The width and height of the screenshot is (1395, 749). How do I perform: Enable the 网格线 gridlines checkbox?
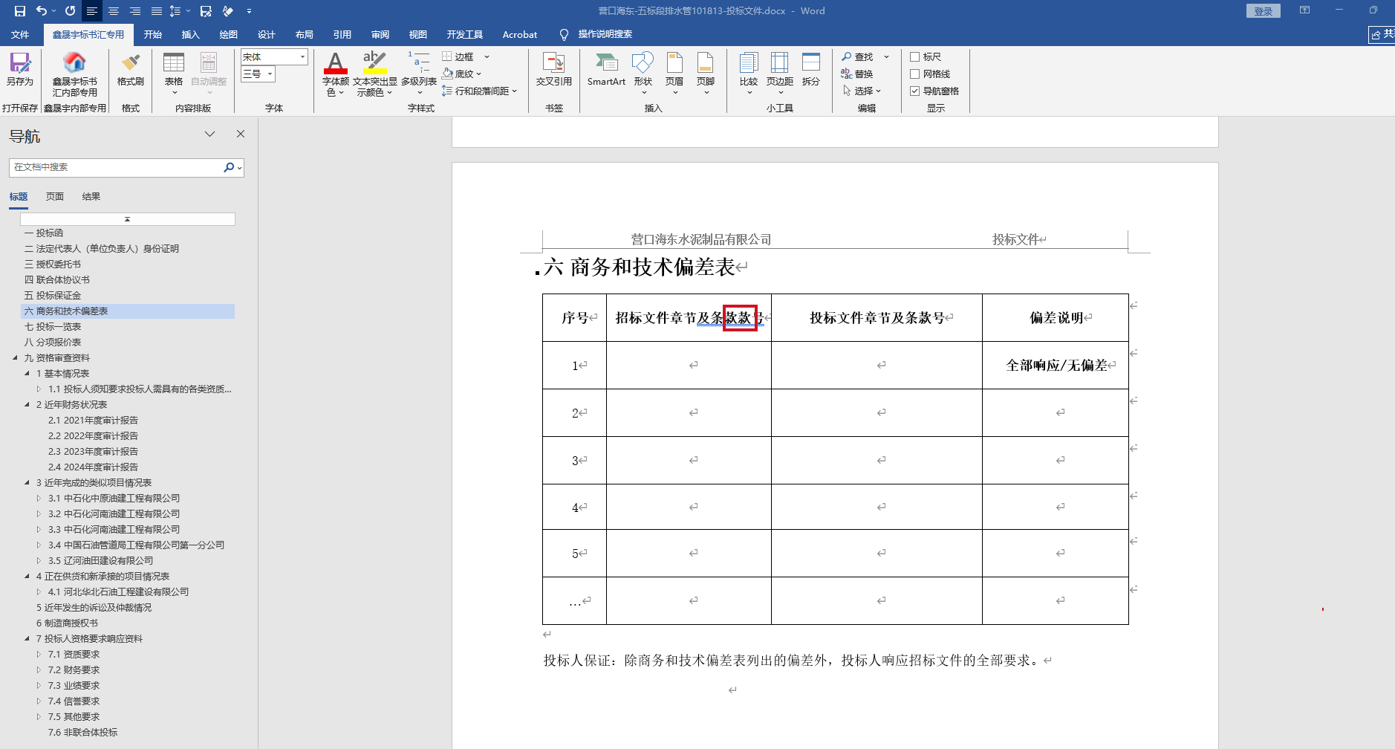point(915,74)
